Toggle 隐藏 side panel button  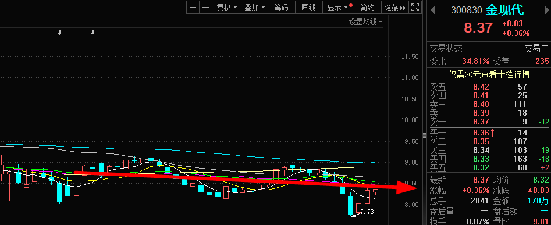click(x=395, y=8)
